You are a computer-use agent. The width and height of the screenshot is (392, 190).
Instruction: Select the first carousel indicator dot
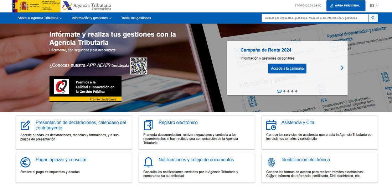(279, 91)
